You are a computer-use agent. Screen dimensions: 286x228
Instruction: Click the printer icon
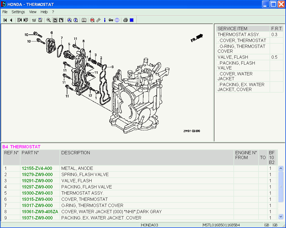tap(125, 20)
